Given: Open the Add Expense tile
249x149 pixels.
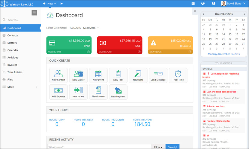Looking at the screenshot, I should coord(58,92).
